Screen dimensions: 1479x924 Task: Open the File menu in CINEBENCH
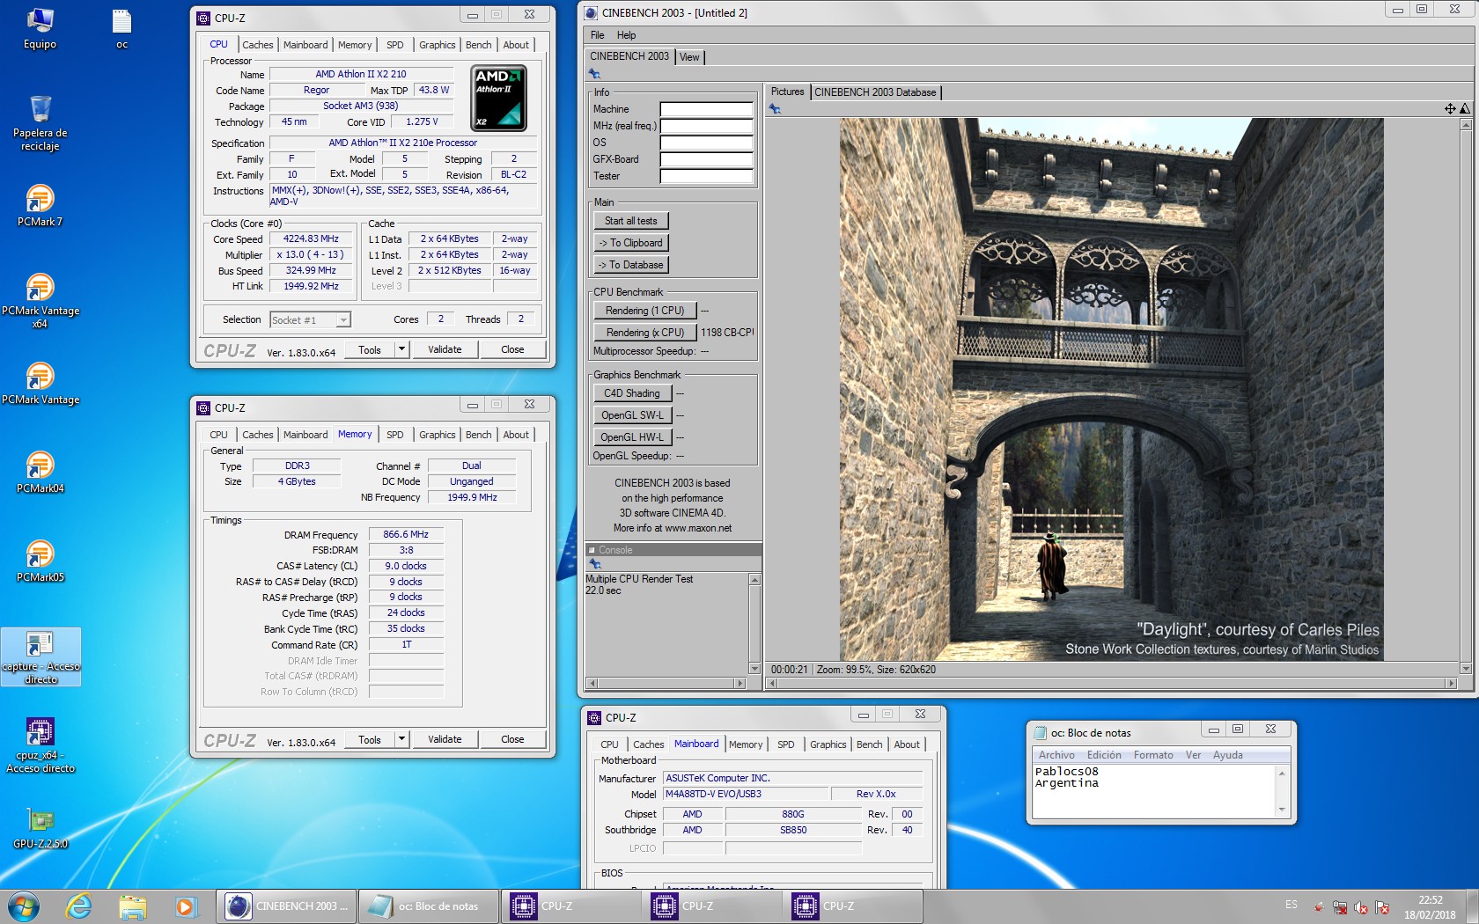(597, 35)
